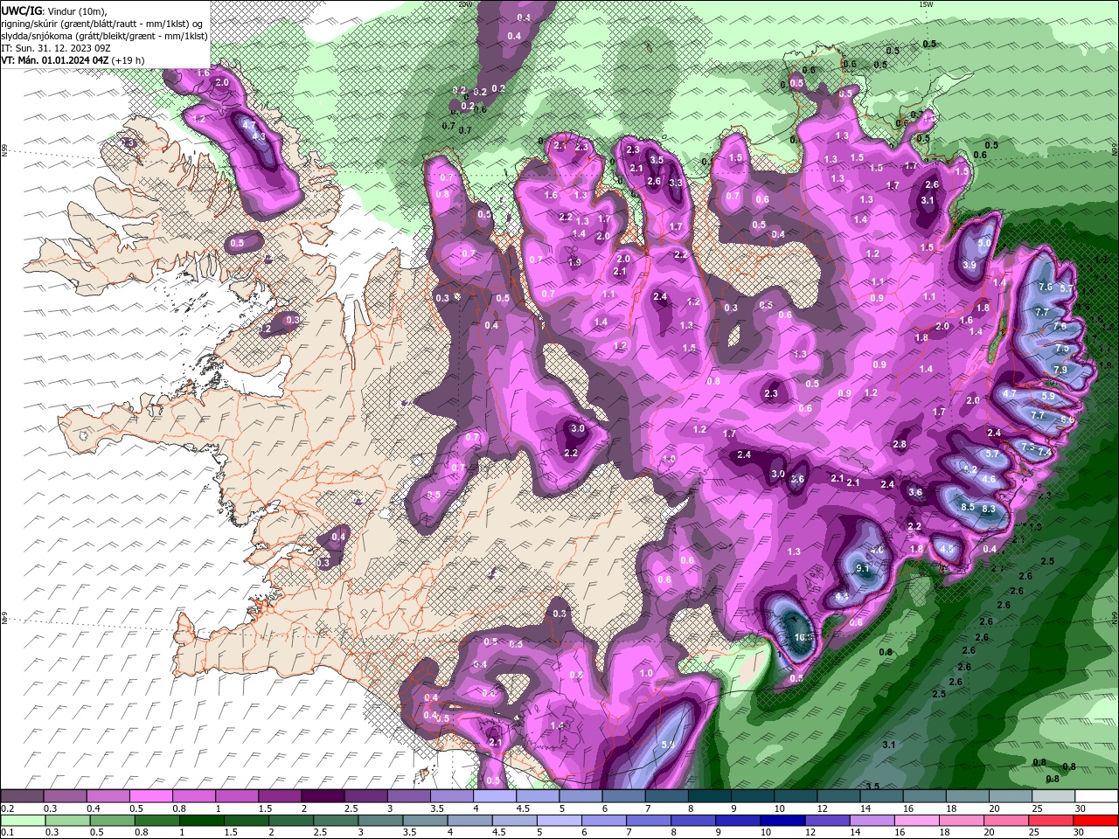Screen dimensions: 1119x839
Task: Pick the rain-scale red swatch labeled 30
Action: [1095, 821]
